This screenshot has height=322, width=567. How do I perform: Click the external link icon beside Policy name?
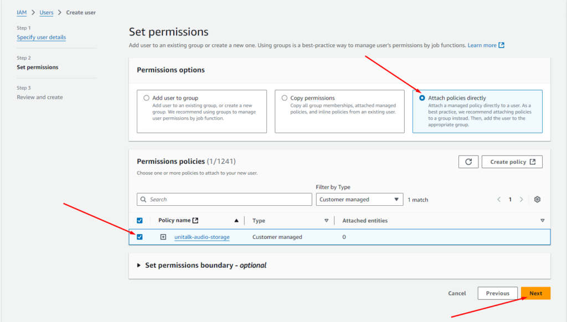[195, 220]
